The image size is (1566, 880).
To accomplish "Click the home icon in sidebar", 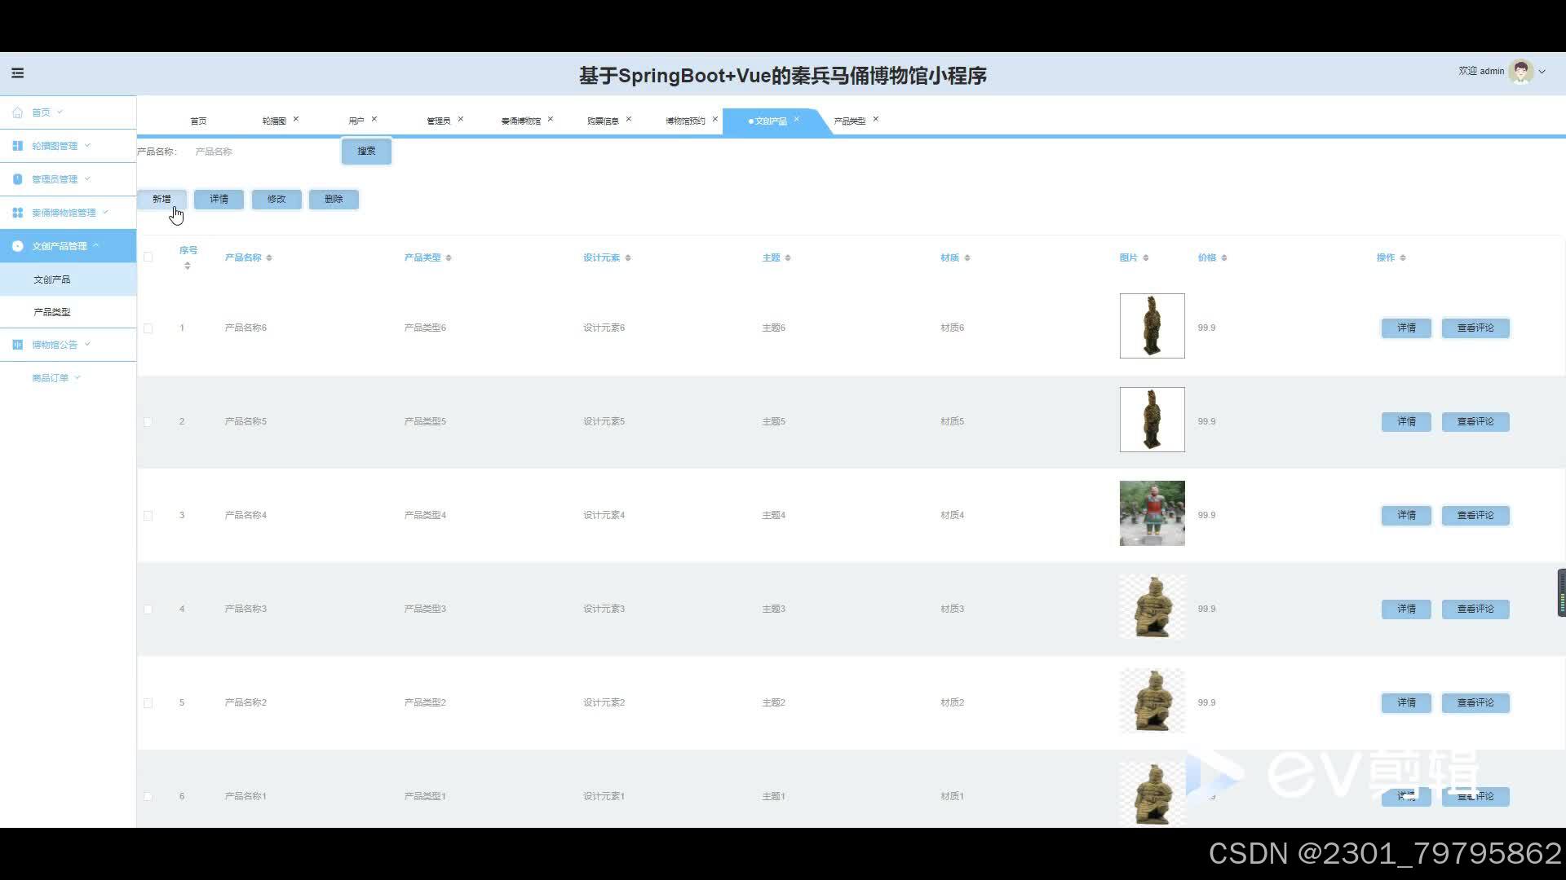I will (x=17, y=112).
